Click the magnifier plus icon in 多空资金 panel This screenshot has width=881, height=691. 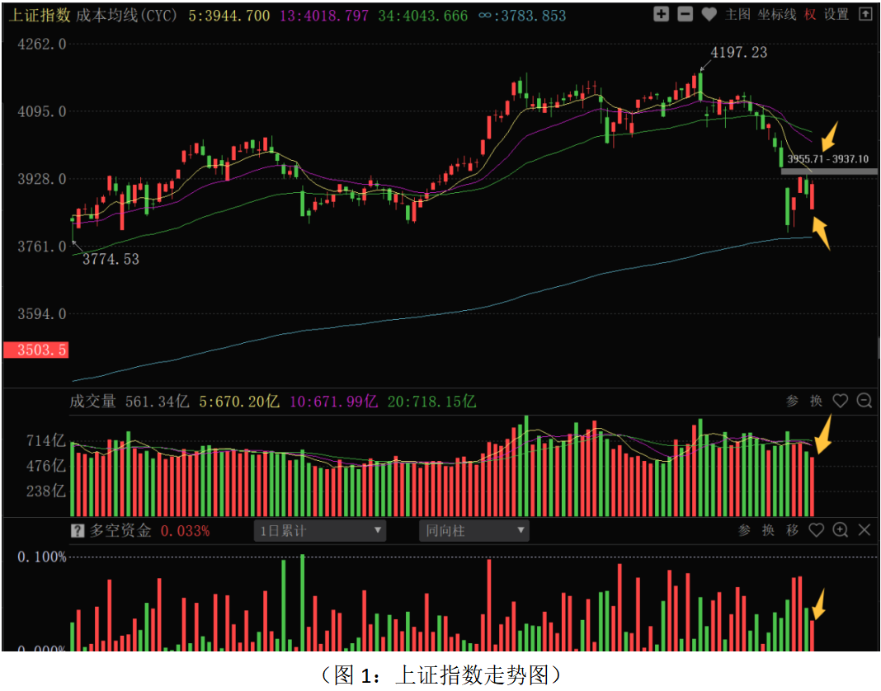(x=841, y=530)
